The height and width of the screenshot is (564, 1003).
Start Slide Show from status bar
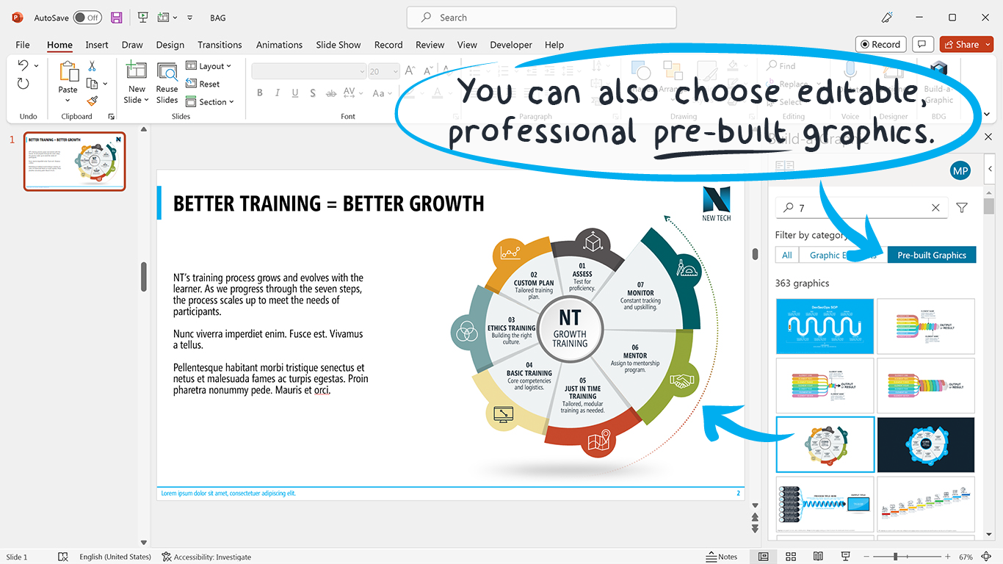coord(845,556)
